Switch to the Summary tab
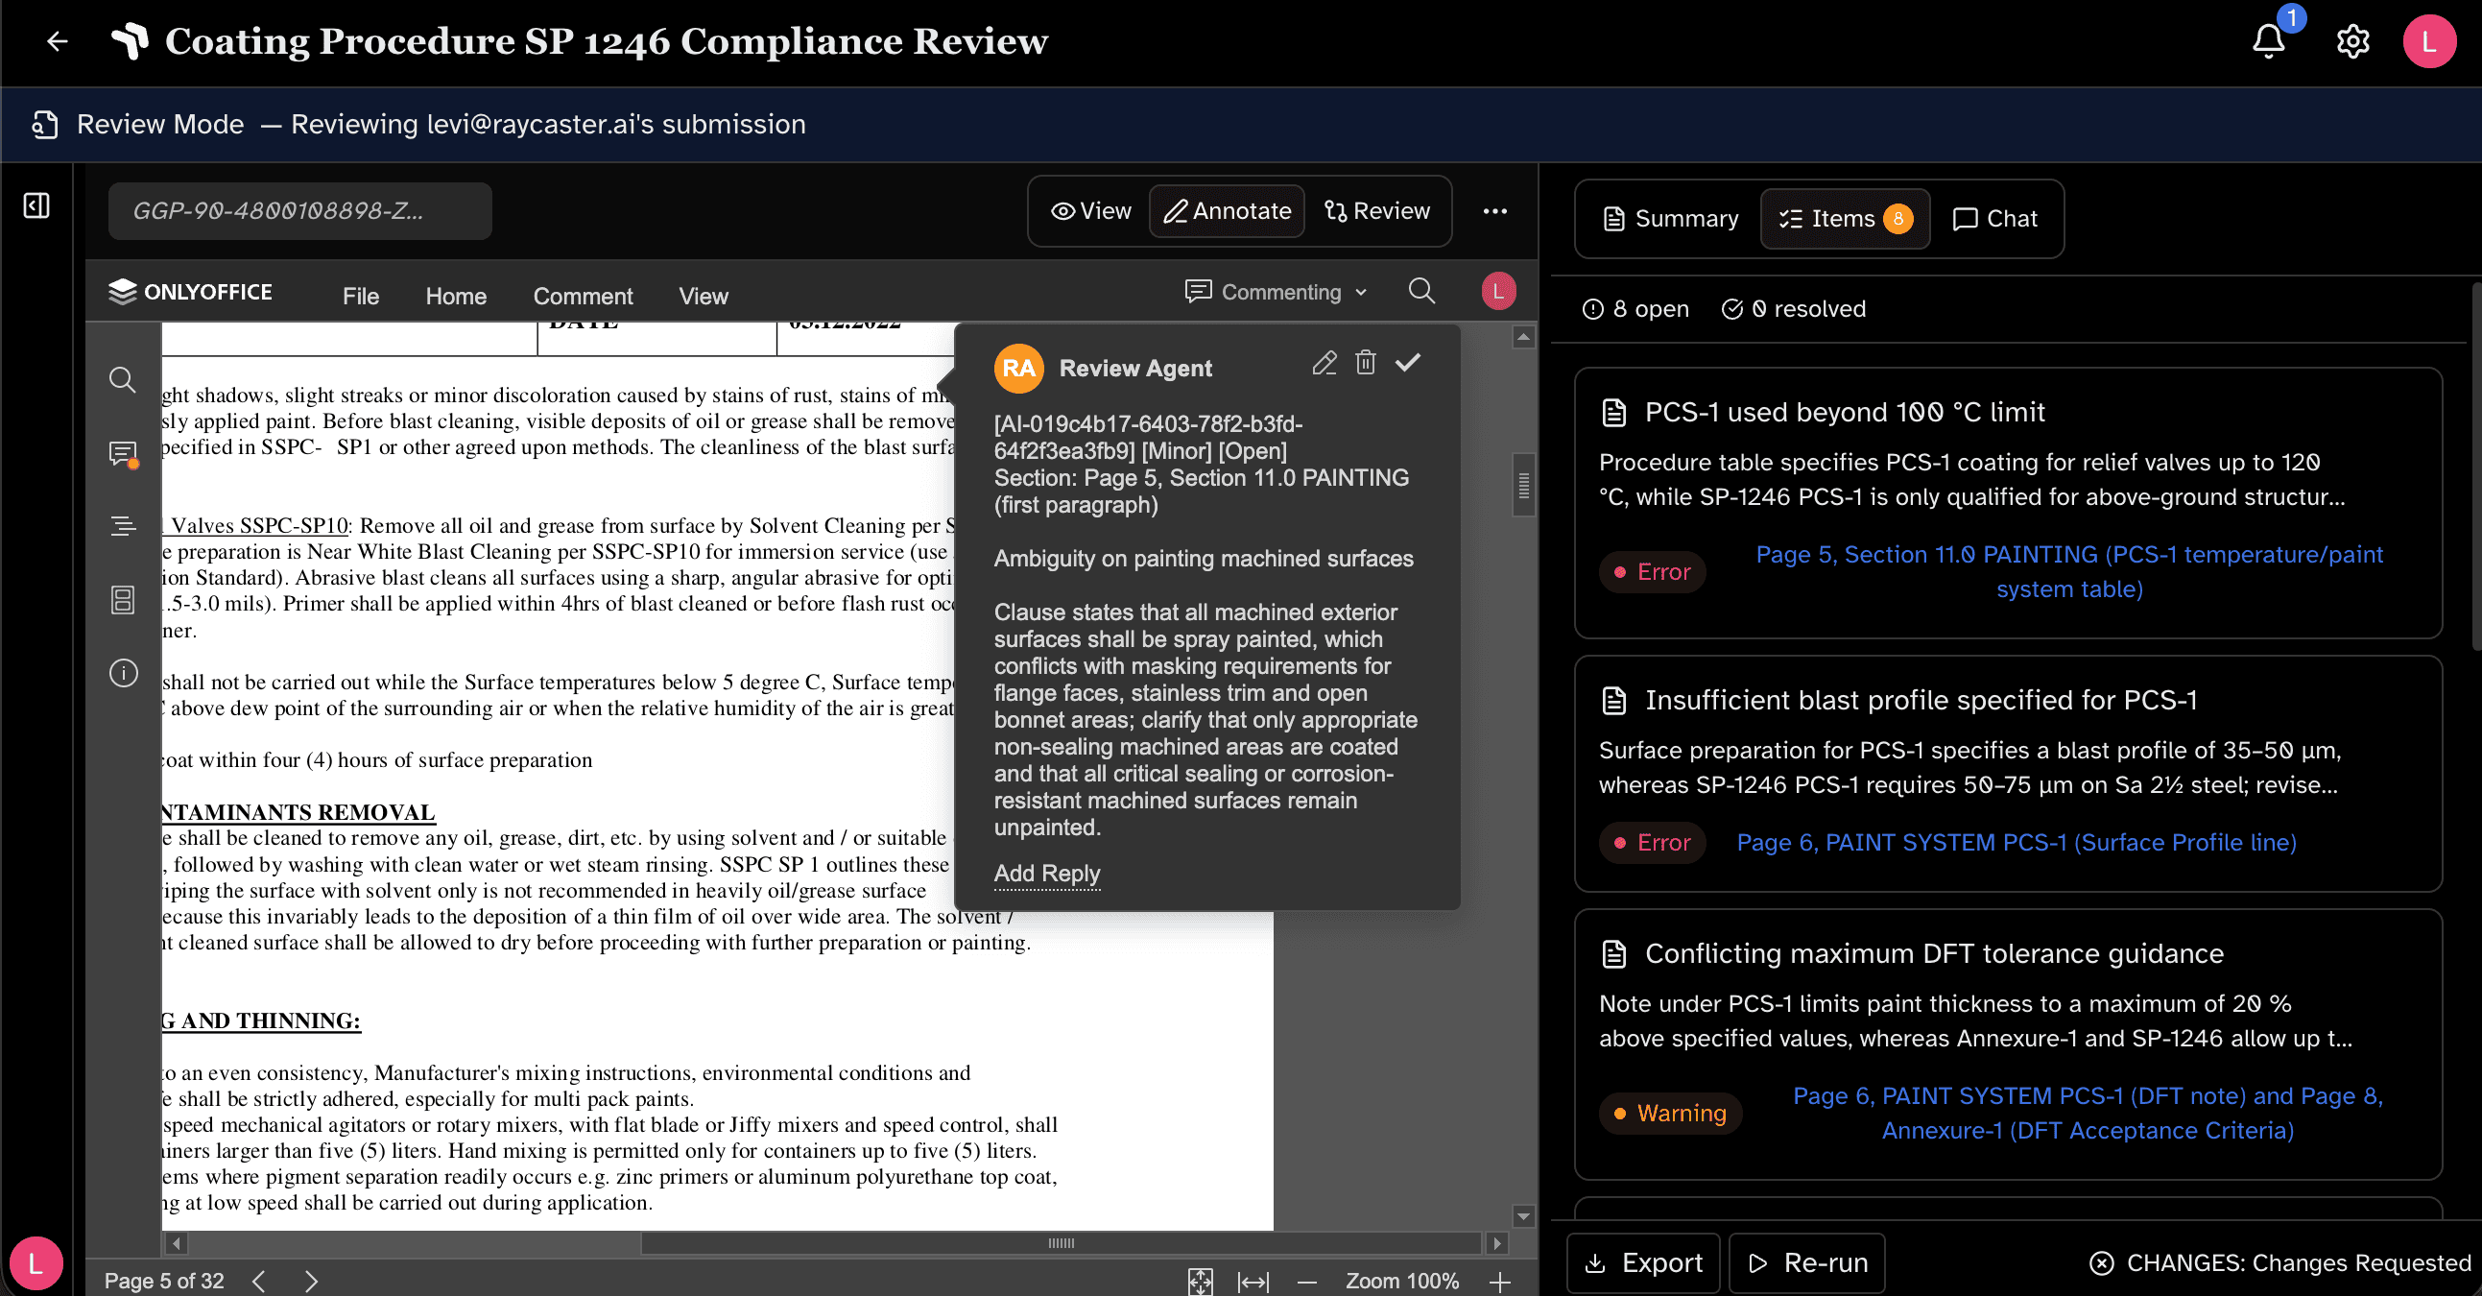Image resolution: width=2482 pixels, height=1296 pixels. coord(1671,219)
